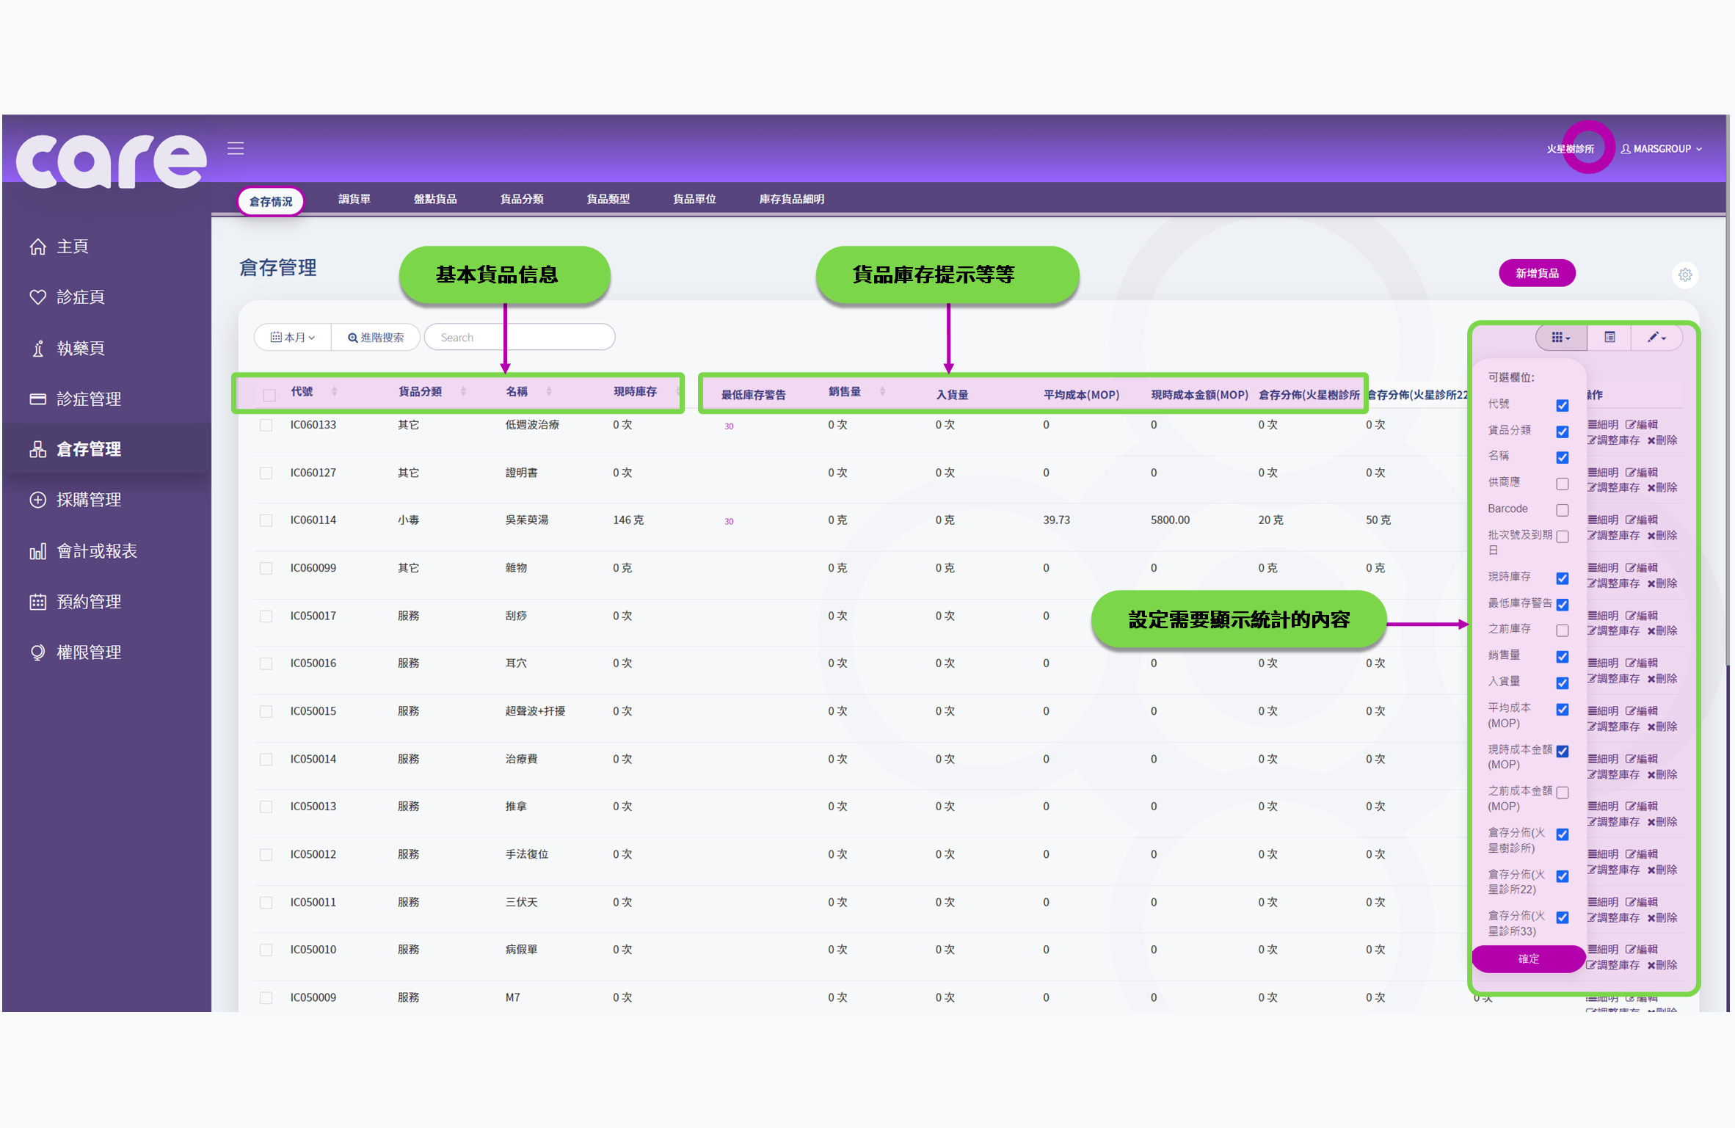Click the 新增貨品 button
The width and height of the screenshot is (1735, 1128).
1537,272
